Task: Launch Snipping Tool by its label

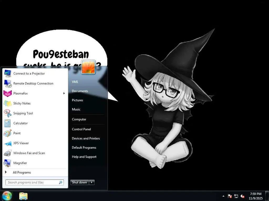Action: [23, 113]
